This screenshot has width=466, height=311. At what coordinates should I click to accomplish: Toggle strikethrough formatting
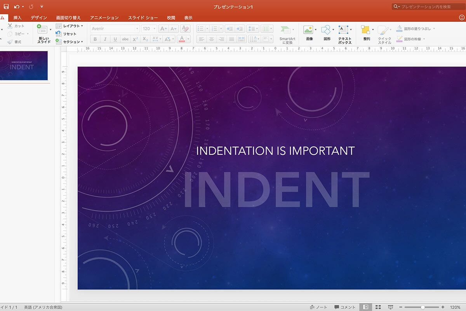(x=125, y=39)
